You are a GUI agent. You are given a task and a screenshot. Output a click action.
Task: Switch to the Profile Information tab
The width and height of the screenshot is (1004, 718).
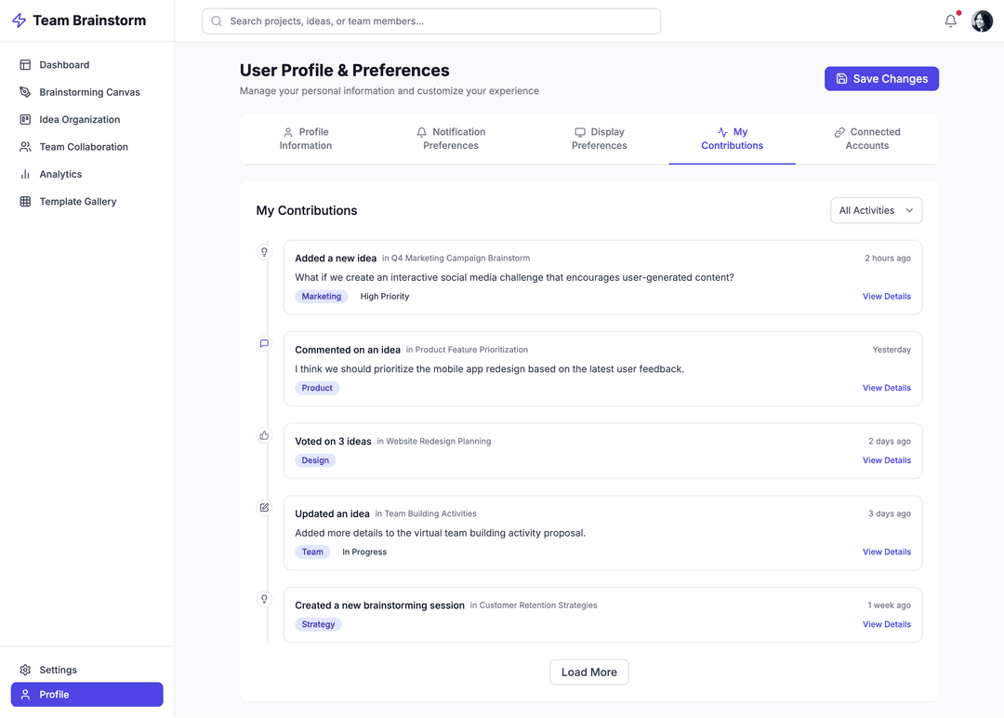[306, 139]
